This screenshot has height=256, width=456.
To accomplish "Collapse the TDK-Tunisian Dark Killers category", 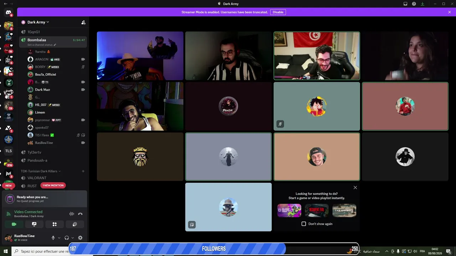I will pyautogui.click(x=41, y=171).
